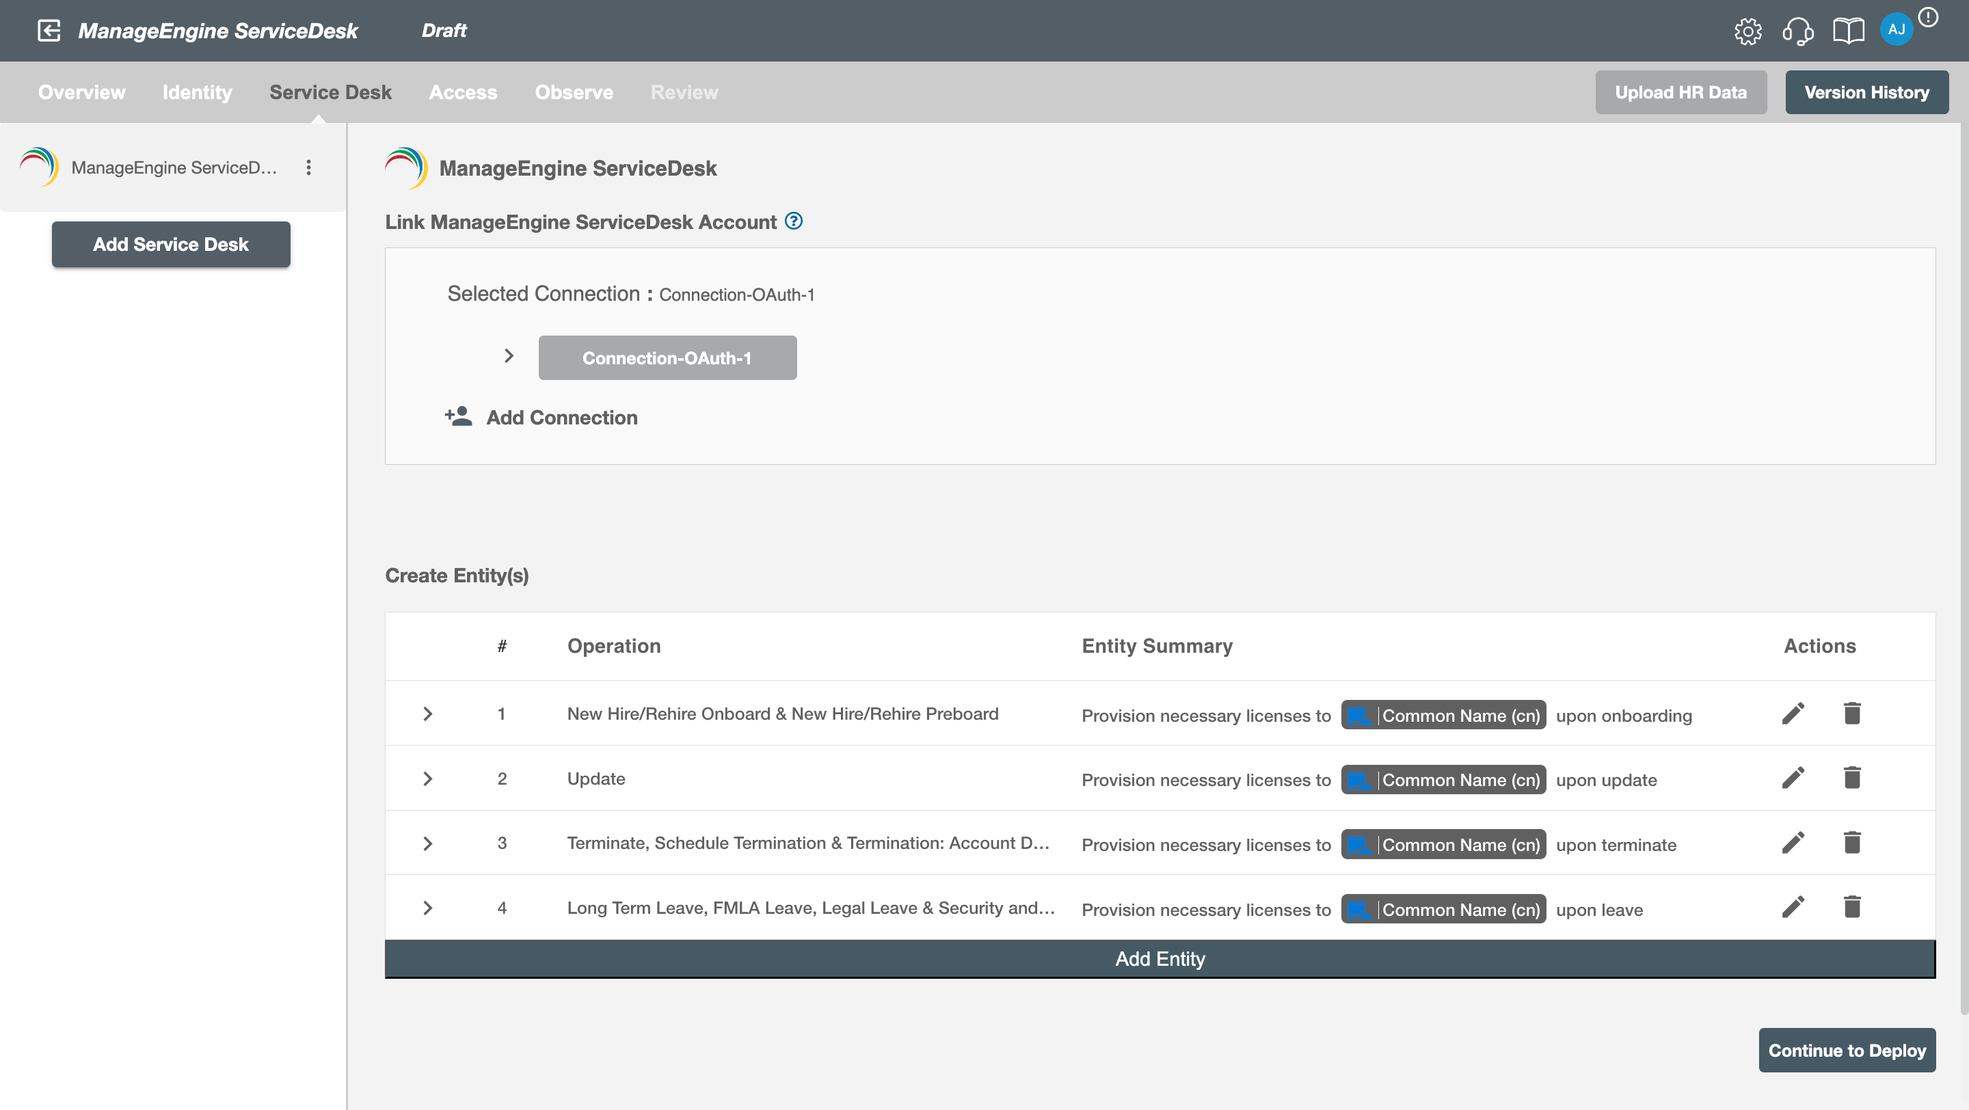Open the Observe tab
The image size is (1969, 1110).
(574, 92)
